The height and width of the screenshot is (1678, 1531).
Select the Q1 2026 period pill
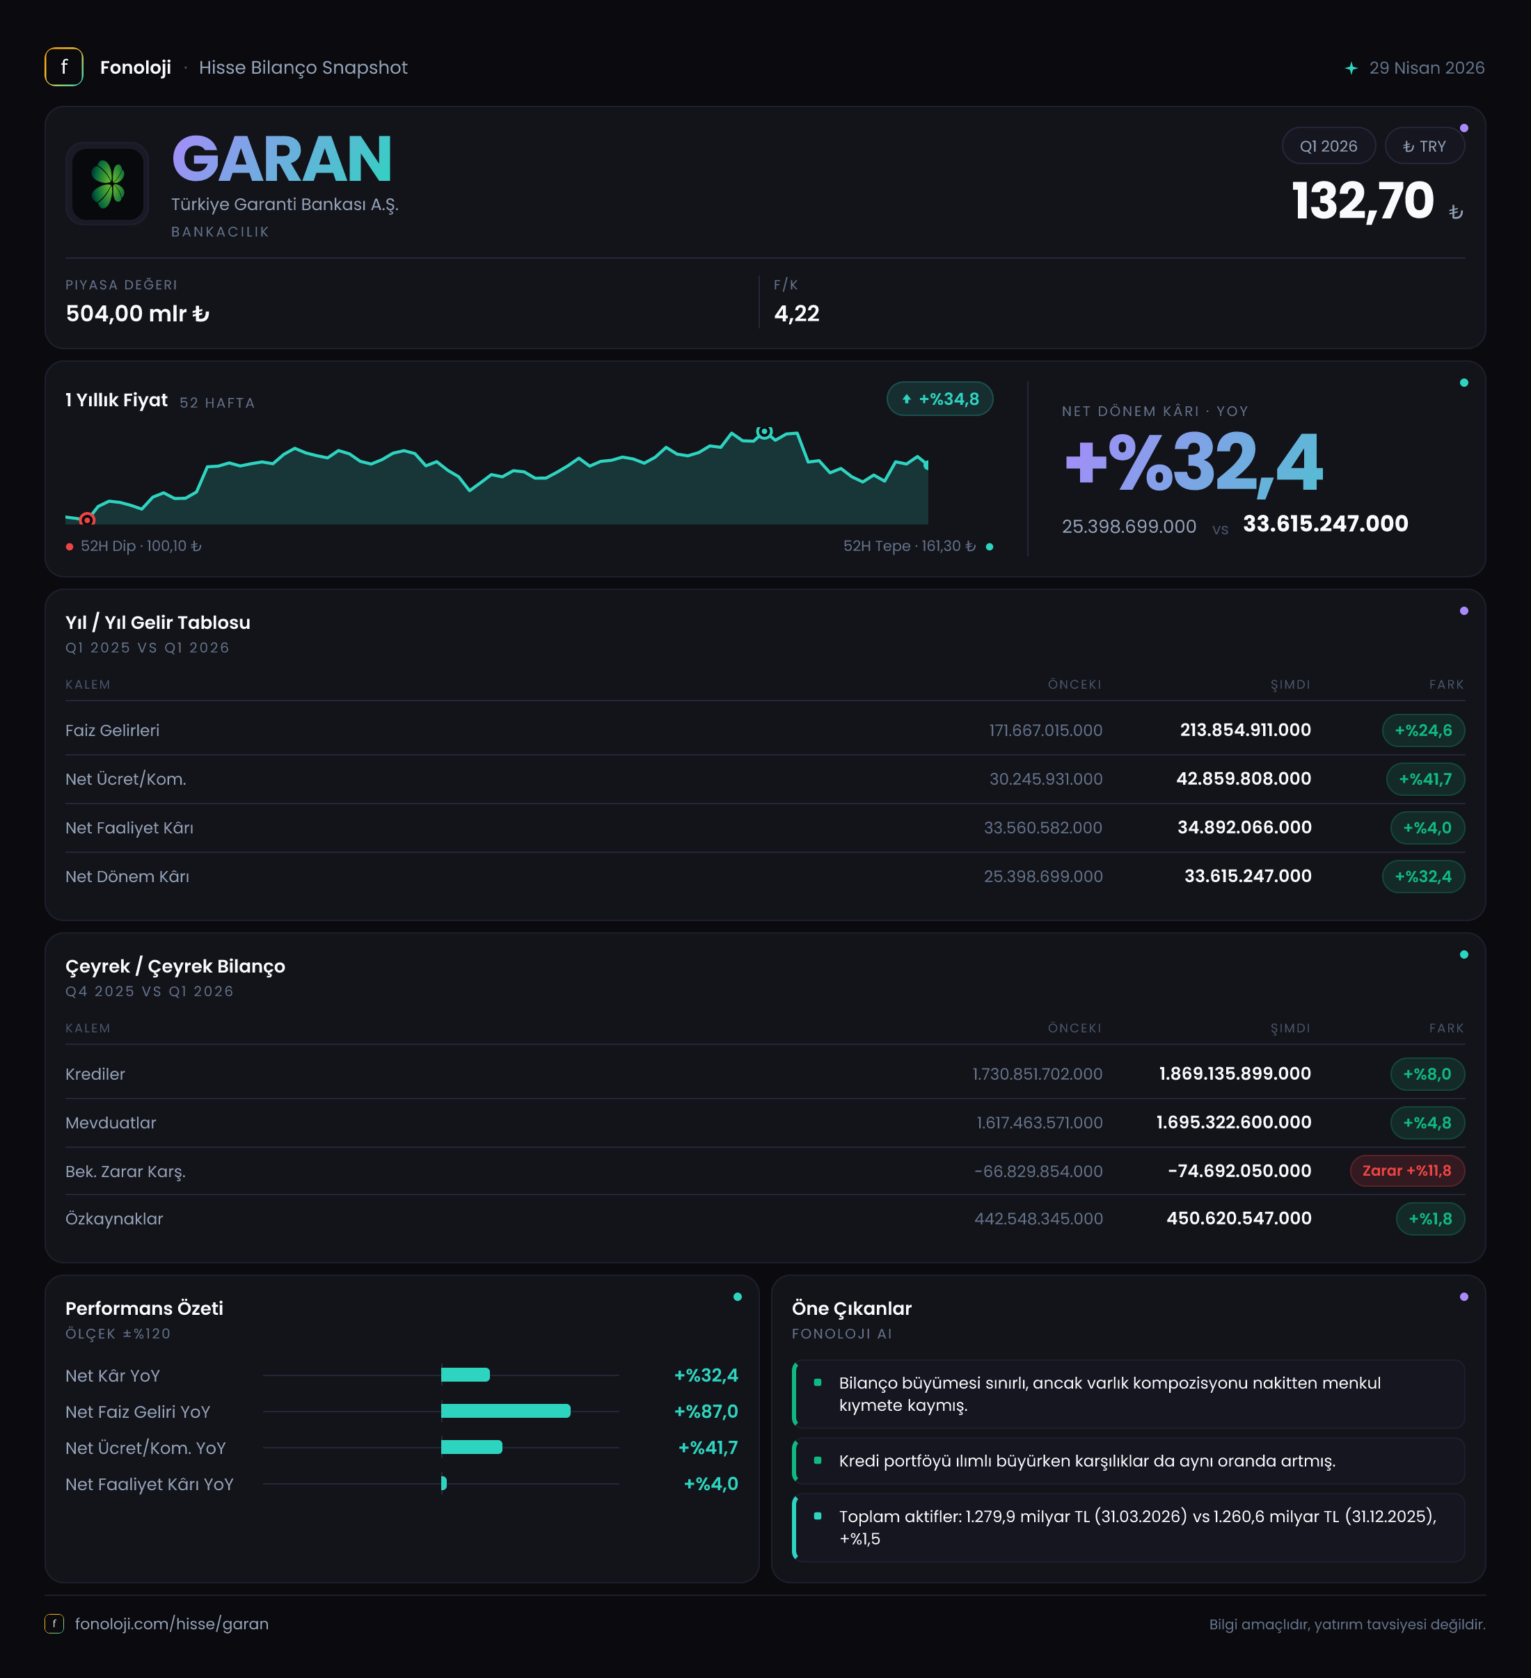pyautogui.click(x=1328, y=147)
